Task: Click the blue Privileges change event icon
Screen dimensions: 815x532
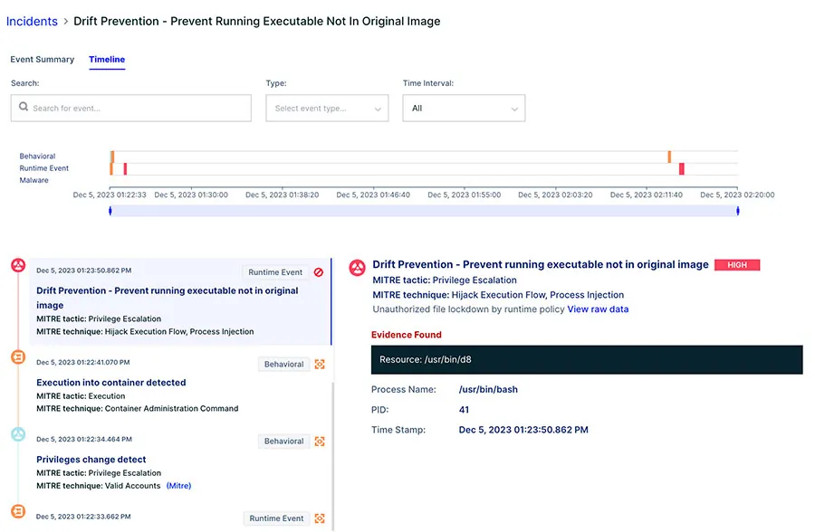Action: [18, 433]
